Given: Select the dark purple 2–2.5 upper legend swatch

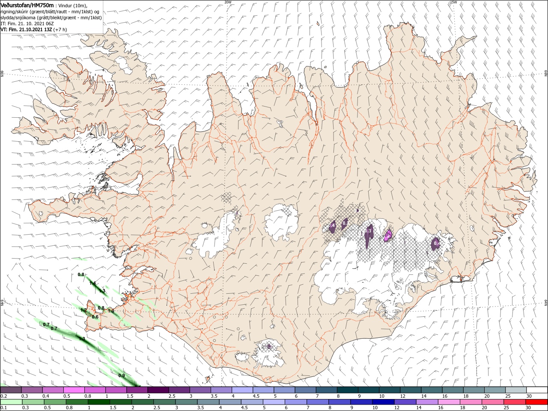Looking at the screenshot, I should click(x=158, y=390).
